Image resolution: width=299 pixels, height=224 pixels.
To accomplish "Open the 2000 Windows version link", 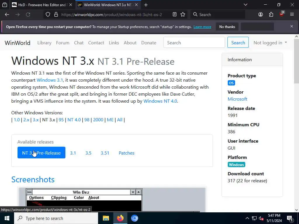I will (x=98, y=120).
